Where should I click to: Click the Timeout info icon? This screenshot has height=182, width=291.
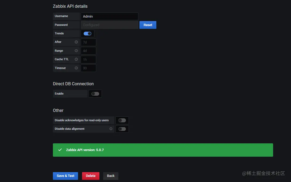76,68
